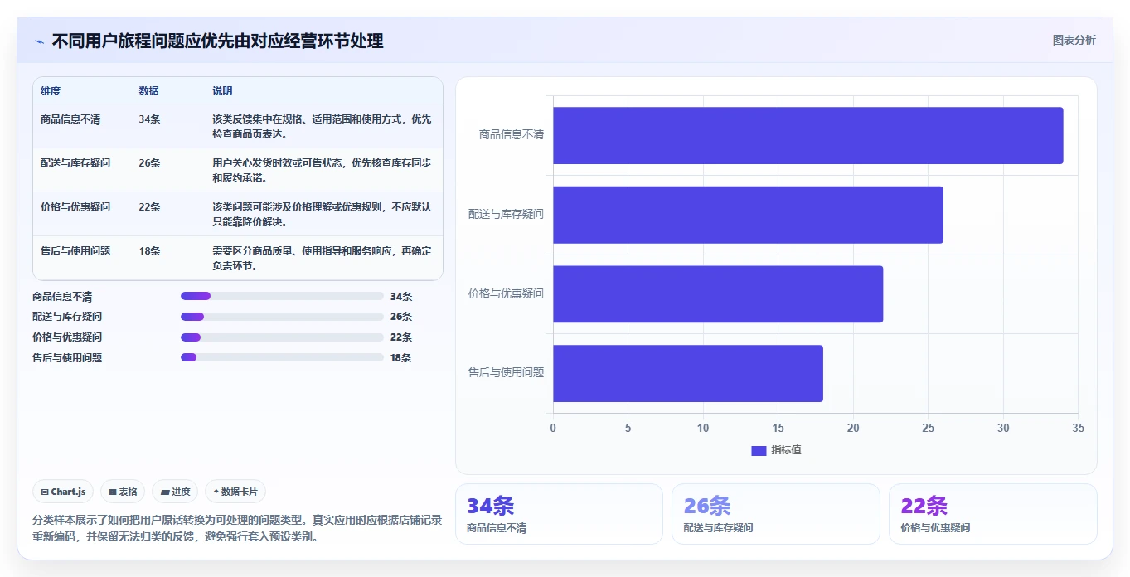Click the 售后与使用问题 progress bar
The width and height of the screenshot is (1130, 577).
(282, 358)
